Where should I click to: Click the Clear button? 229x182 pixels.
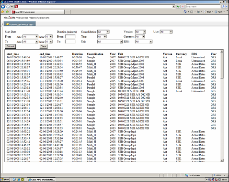pyautogui.click(x=44, y=46)
